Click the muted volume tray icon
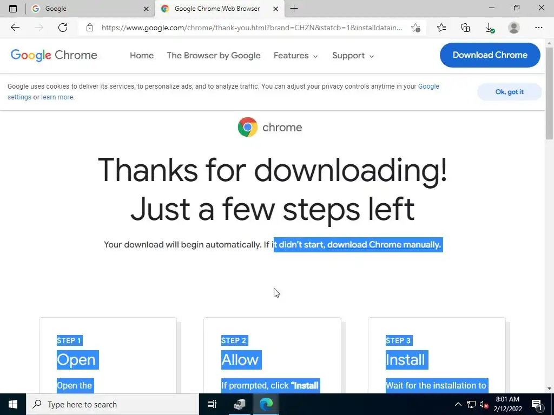 pyautogui.click(x=484, y=404)
